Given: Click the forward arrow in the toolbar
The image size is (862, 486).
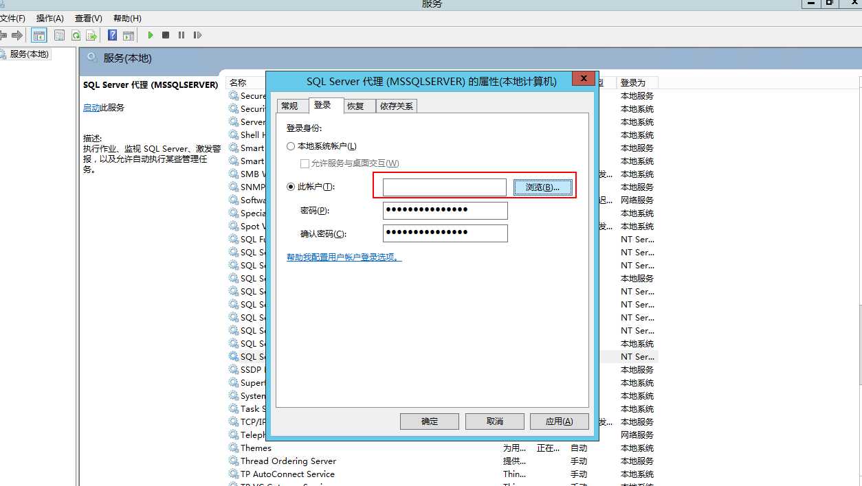Looking at the screenshot, I should coord(18,35).
